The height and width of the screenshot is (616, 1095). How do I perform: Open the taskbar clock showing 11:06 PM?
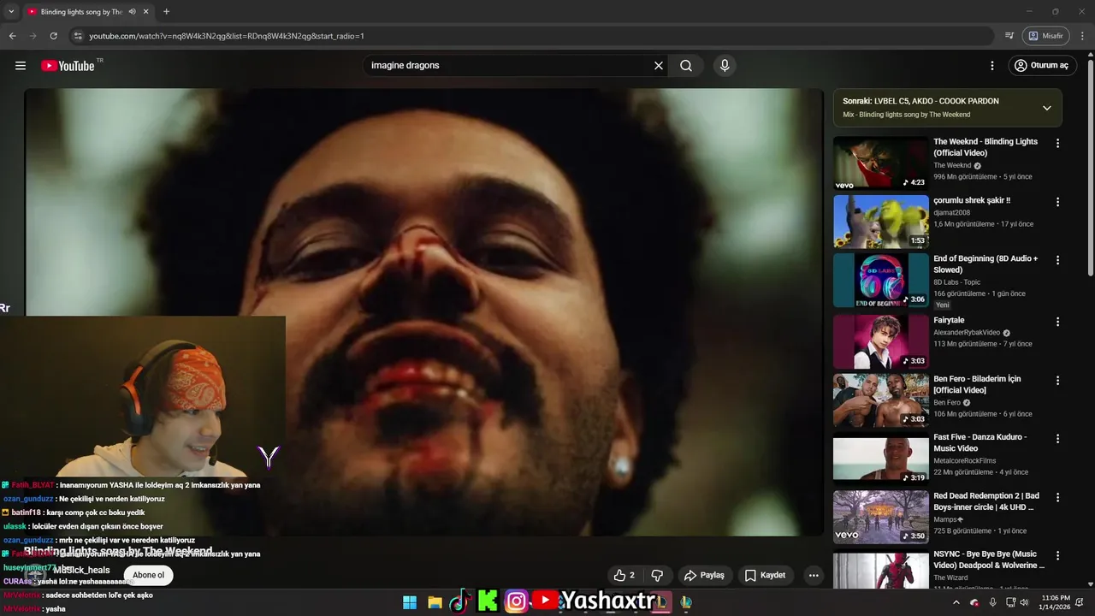tap(1056, 602)
